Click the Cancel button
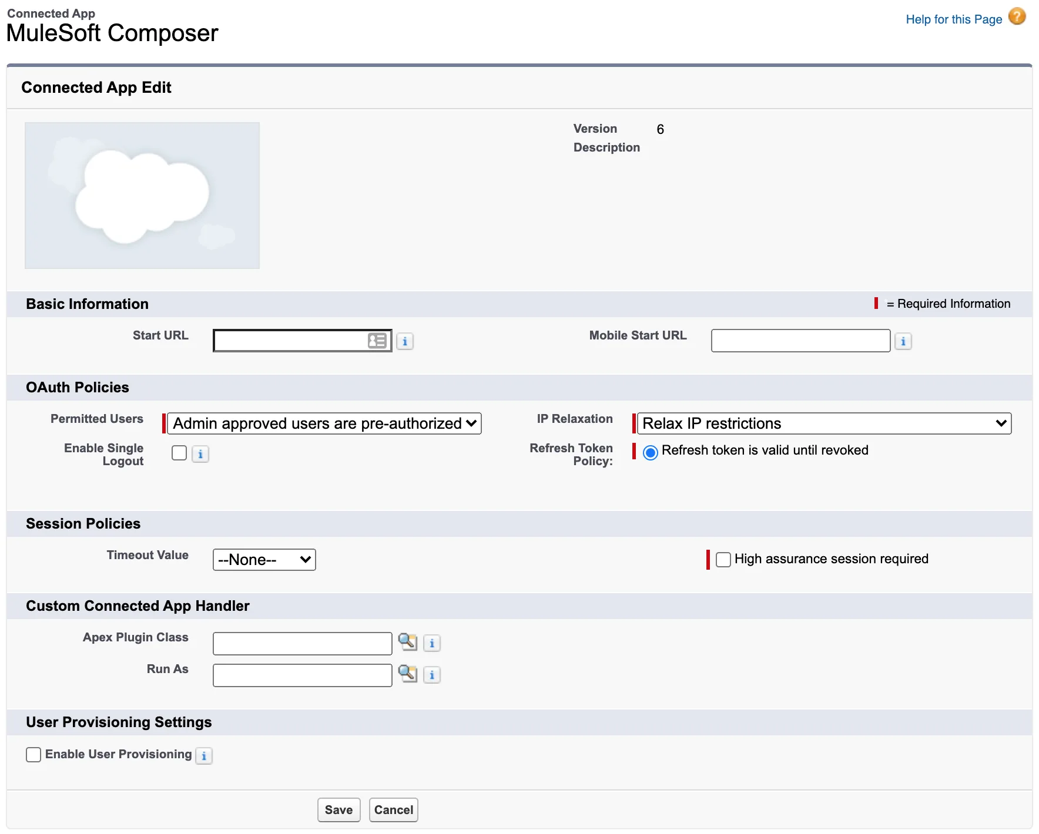1039x834 pixels. (x=394, y=810)
